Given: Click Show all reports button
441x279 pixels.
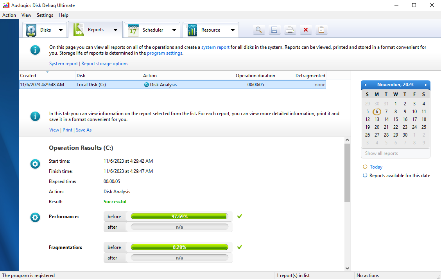Looking at the screenshot, I should pos(395,153).
